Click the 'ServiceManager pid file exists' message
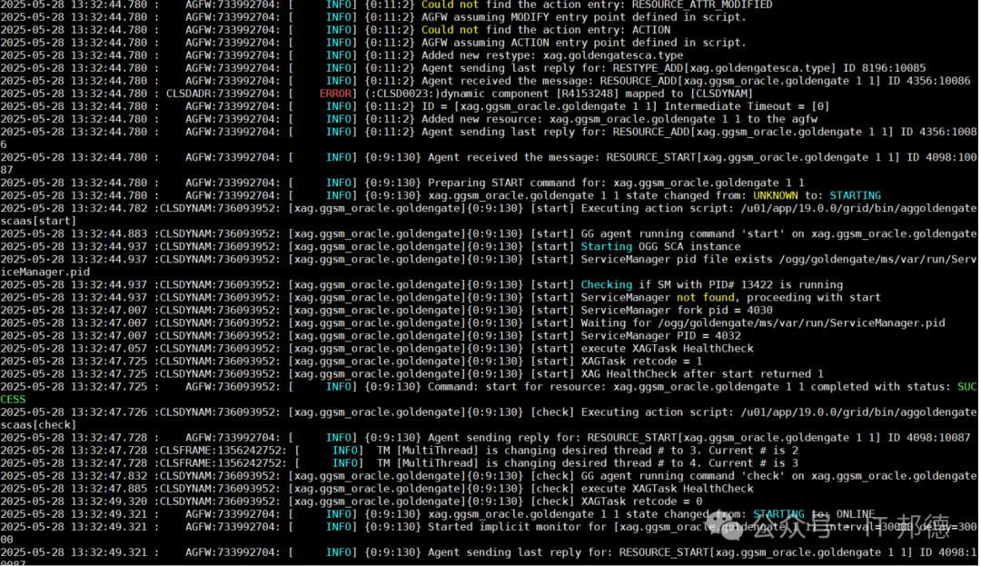 [x=677, y=260]
